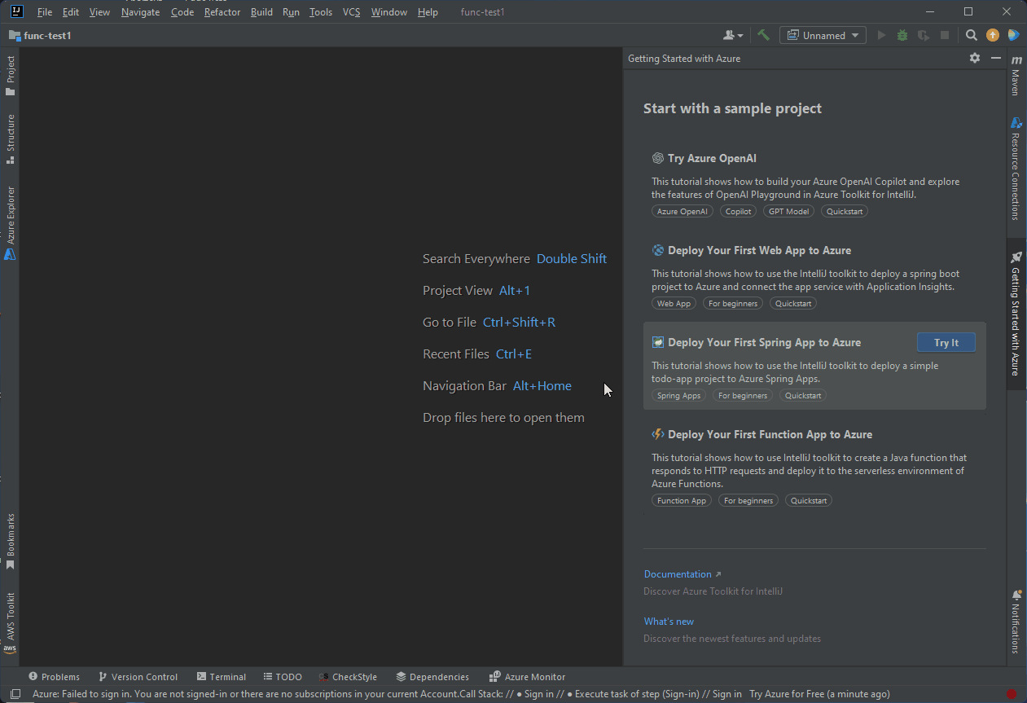Open the Build menu

pos(261,12)
